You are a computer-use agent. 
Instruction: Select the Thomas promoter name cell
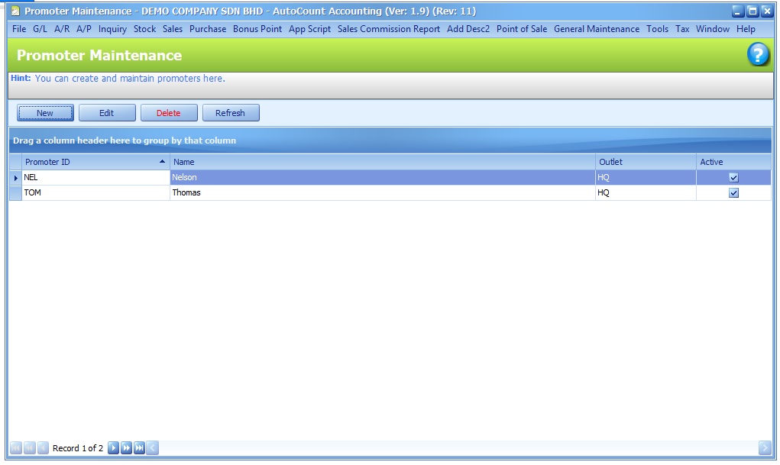(x=382, y=193)
